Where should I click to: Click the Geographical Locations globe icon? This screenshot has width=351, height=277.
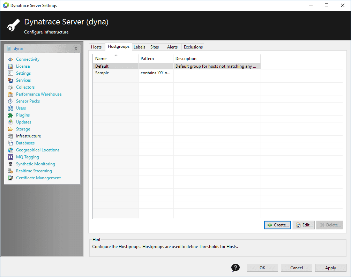10,150
